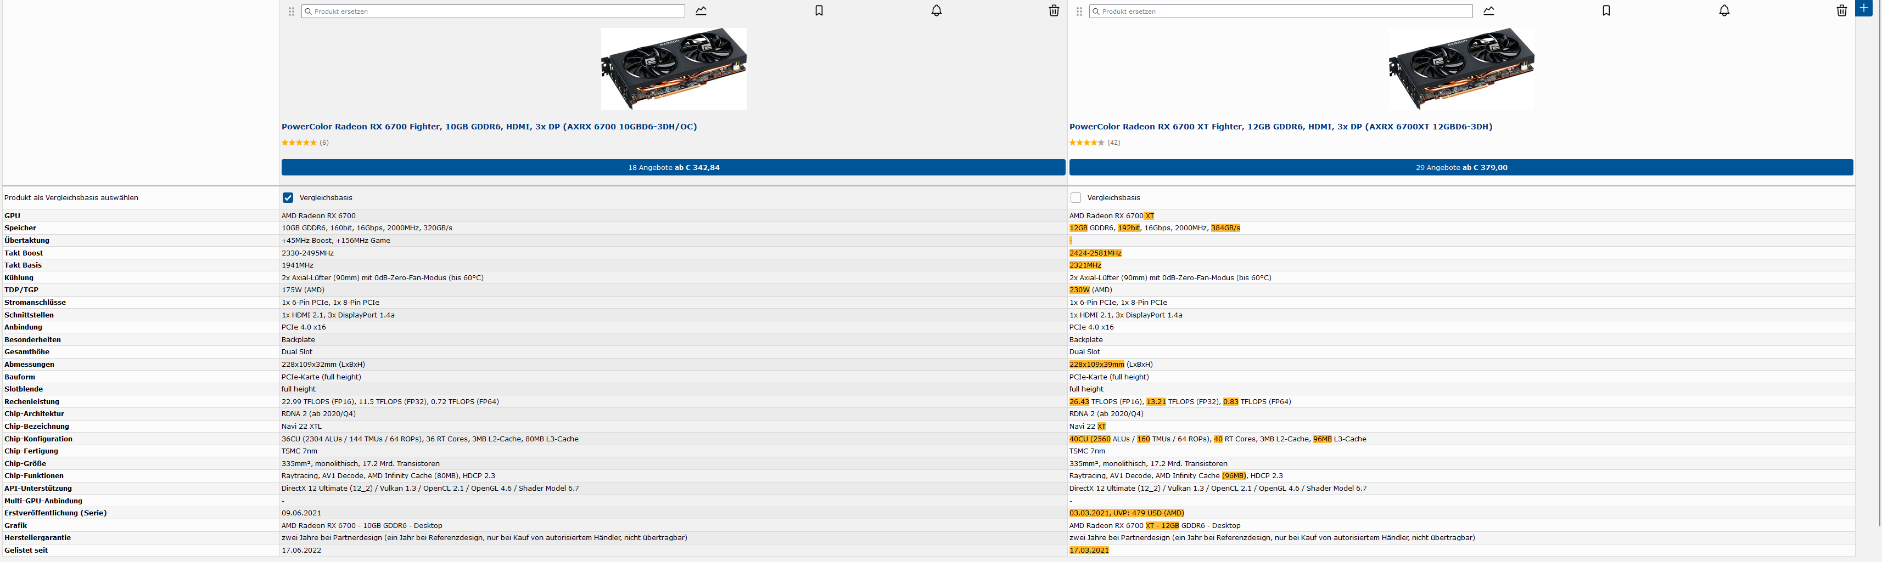Select the 'Erstveröffentlichung (Serie)' row label
The width and height of the screenshot is (1882, 562).
55,513
